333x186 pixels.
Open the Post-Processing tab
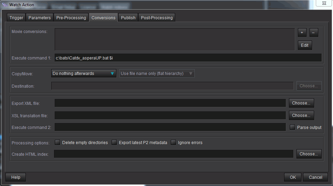157,18
